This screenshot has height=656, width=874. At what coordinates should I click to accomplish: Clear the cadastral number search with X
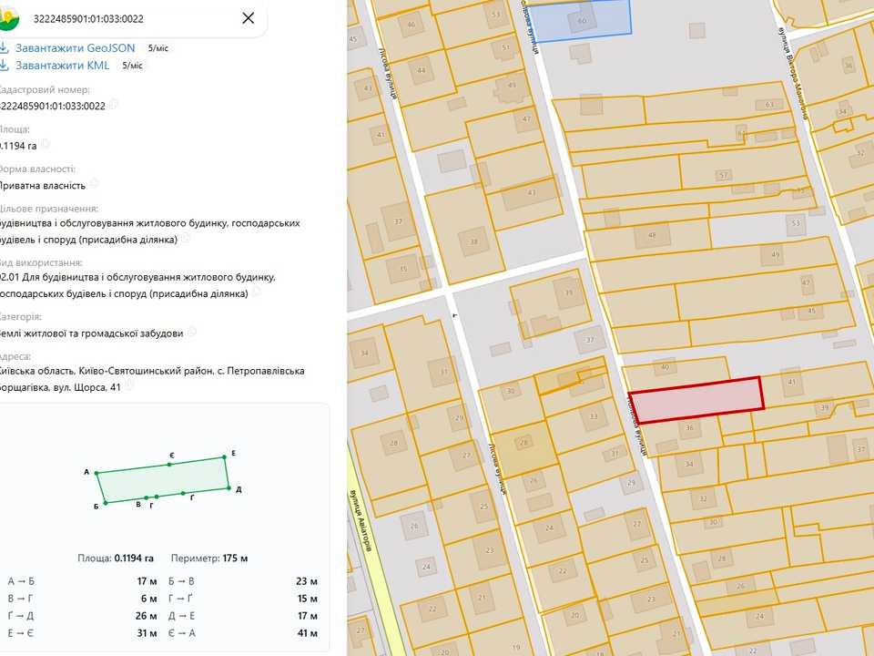248,18
